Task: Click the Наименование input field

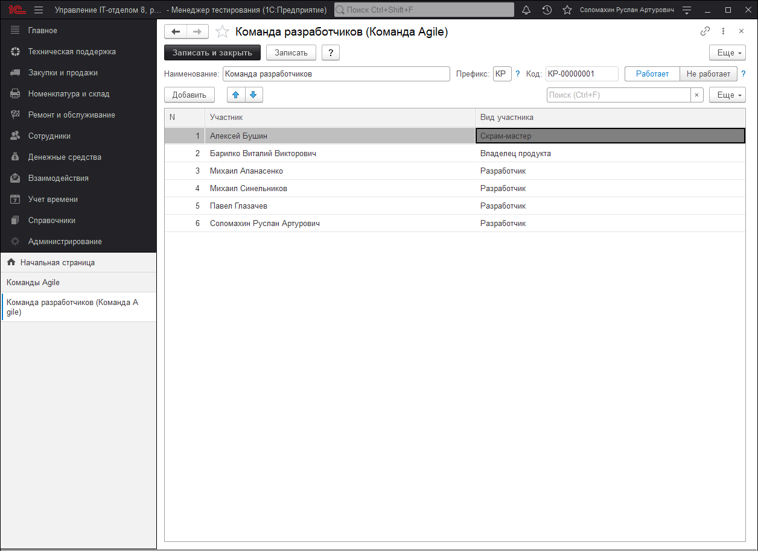Action: 336,74
